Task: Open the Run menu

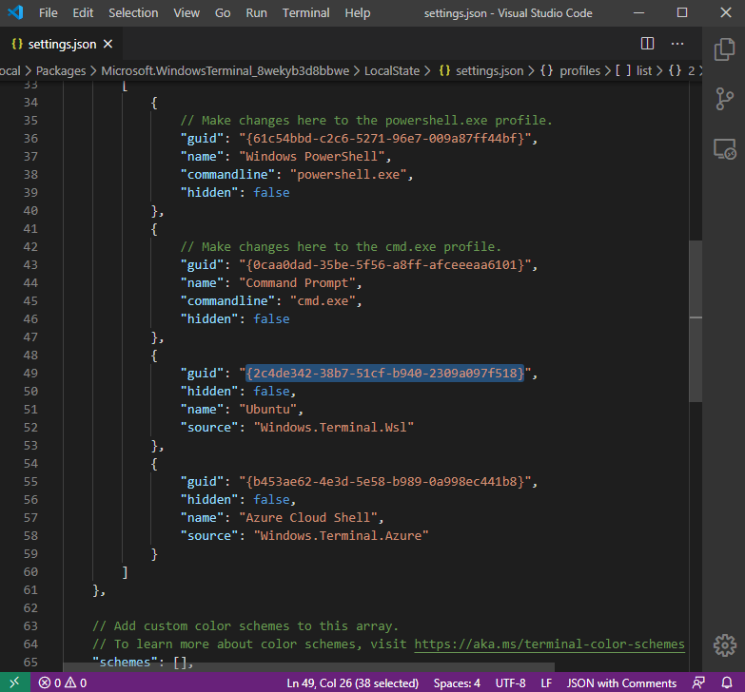Action: coord(256,12)
